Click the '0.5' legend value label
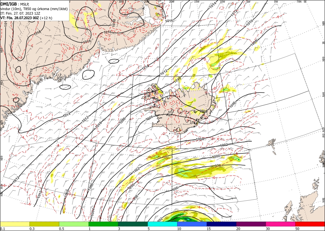Screen dimensions: 325x231 click(61, 229)
